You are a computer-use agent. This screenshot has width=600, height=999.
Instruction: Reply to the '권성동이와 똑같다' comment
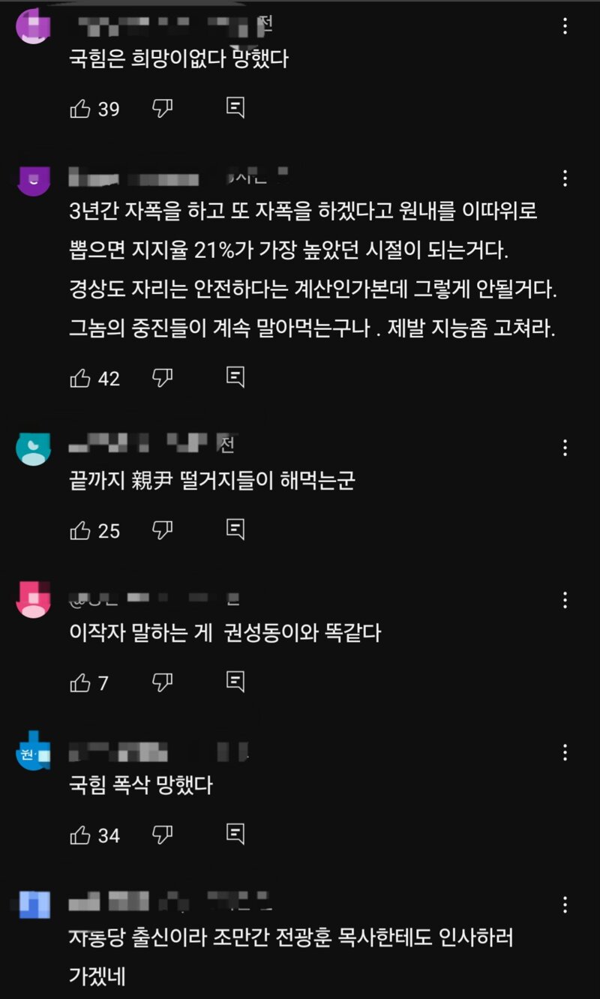[235, 682]
